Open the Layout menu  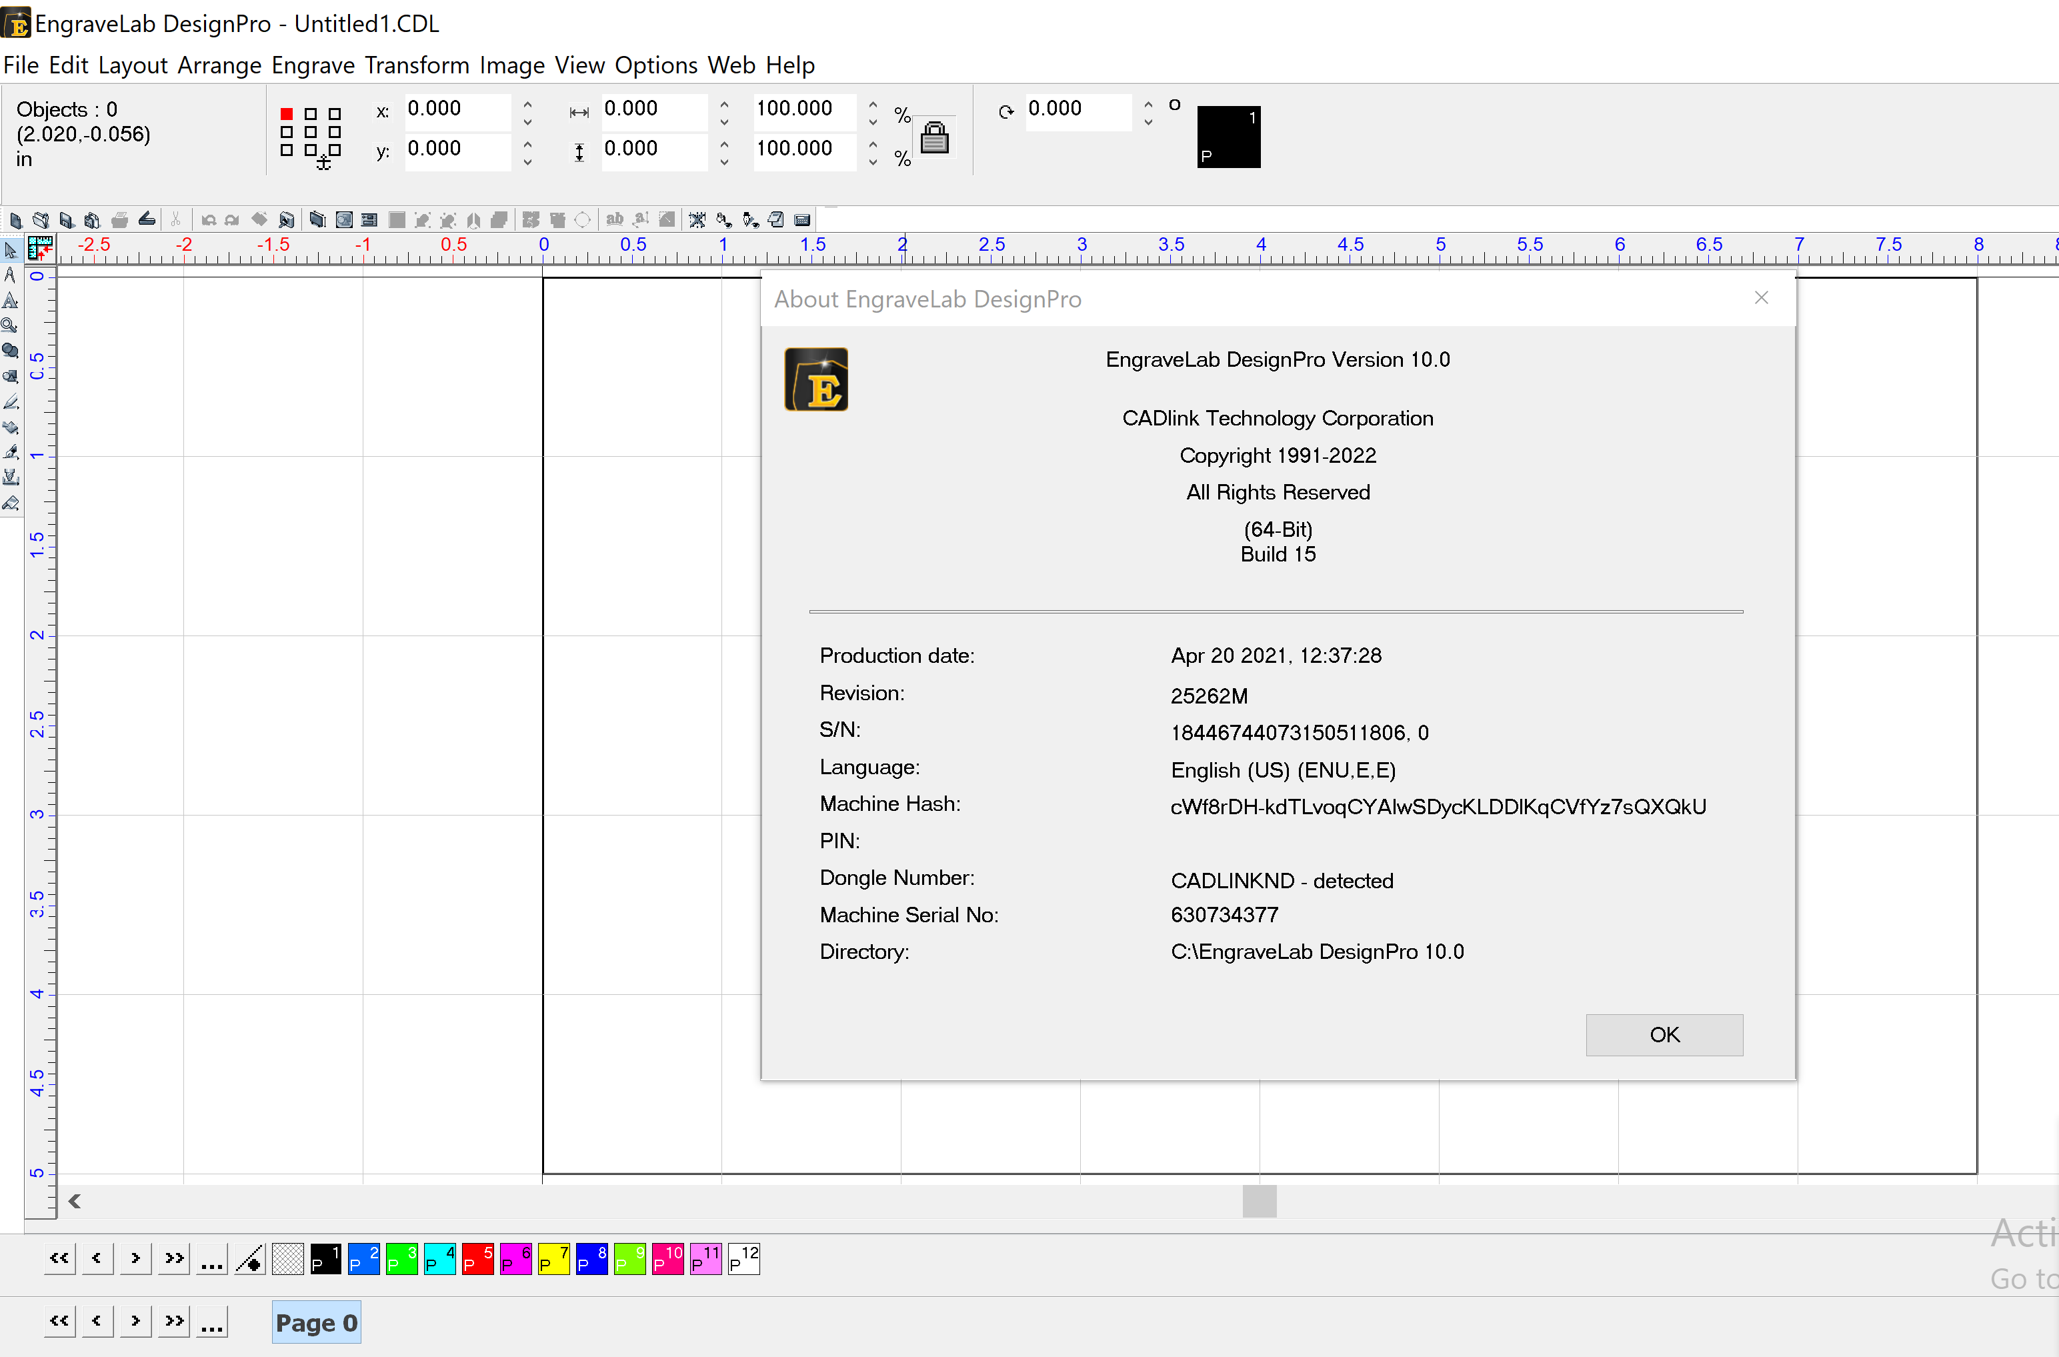[x=133, y=65]
